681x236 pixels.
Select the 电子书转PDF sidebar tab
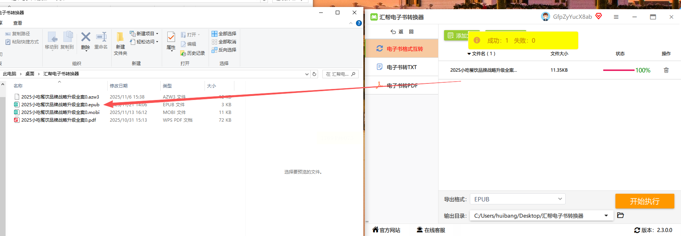(x=401, y=86)
